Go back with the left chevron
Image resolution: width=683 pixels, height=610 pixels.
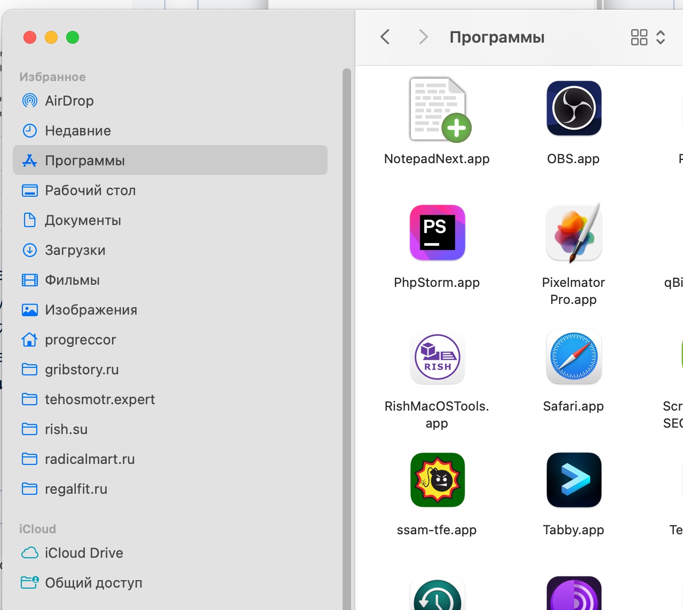(x=385, y=37)
